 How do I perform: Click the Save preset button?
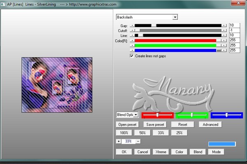click(x=155, y=124)
